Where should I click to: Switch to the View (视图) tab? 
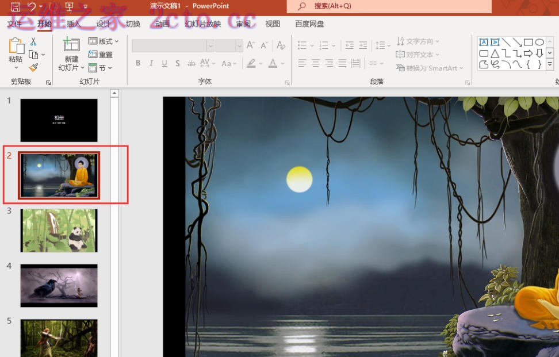tap(273, 24)
